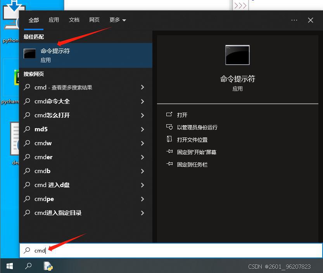Expand arrow for cmd 进入d盘

click(142, 185)
